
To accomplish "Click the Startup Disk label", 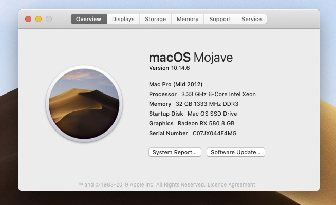I will [166, 114].
